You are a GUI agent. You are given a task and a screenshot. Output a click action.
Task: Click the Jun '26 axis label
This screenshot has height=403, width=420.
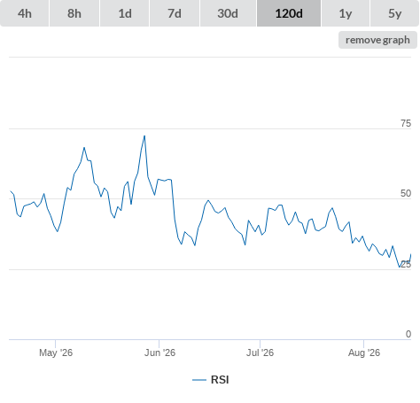coord(159,353)
